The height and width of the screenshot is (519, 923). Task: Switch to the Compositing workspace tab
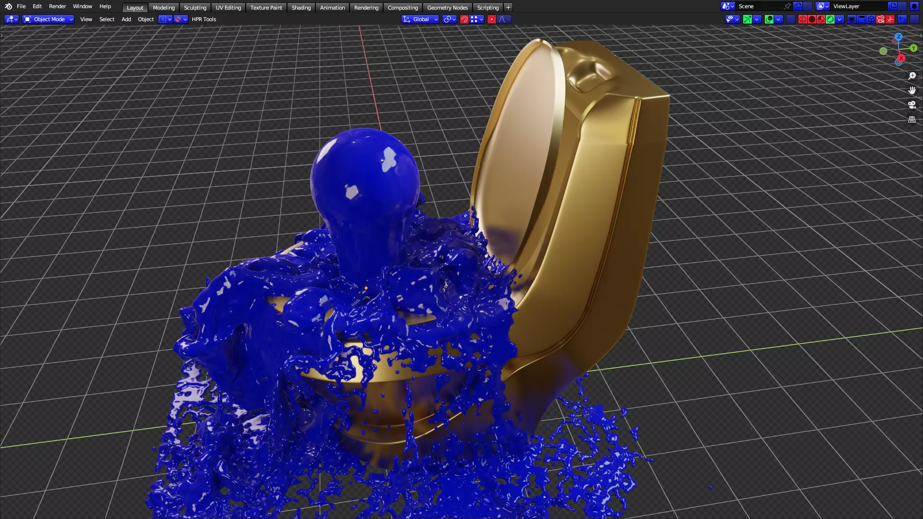(403, 8)
